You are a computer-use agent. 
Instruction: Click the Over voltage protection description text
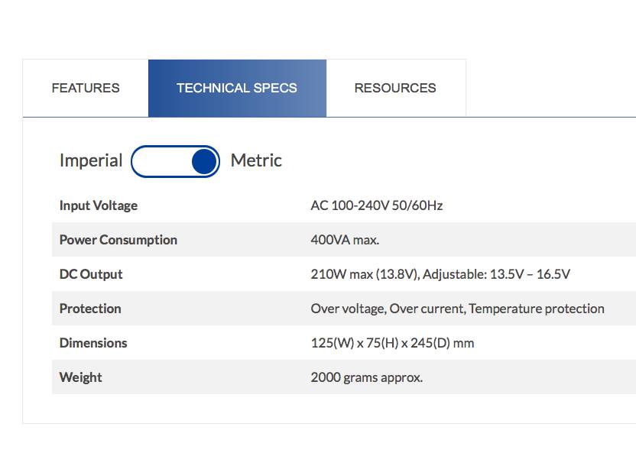click(x=457, y=309)
